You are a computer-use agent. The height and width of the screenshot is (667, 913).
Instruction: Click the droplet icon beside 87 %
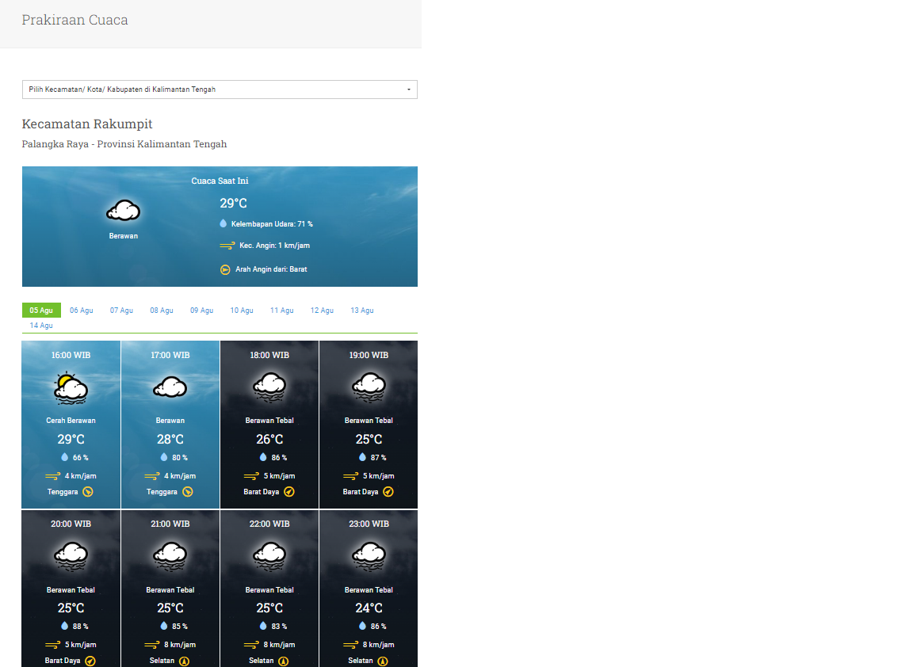pyautogui.click(x=363, y=457)
